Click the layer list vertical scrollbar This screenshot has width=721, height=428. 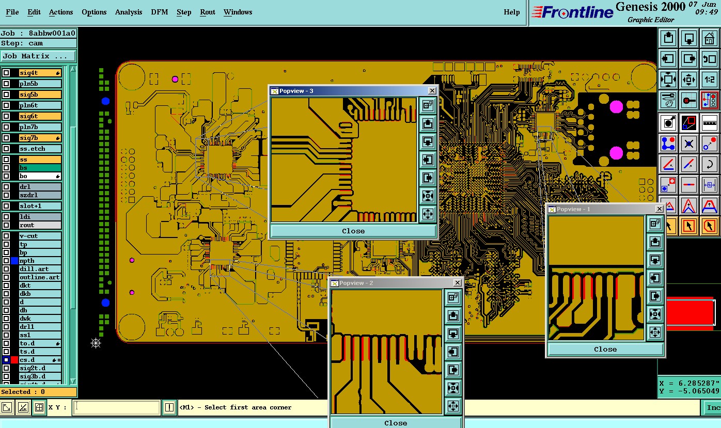[x=73, y=225]
